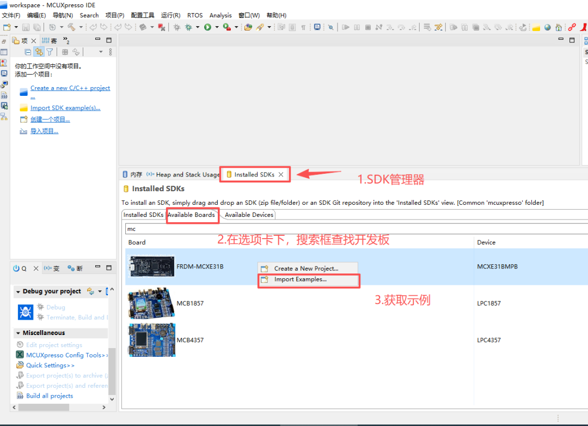The width and height of the screenshot is (588, 426).
Task: Open the Heap and Stack Usage tab
Action: [183, 174]
